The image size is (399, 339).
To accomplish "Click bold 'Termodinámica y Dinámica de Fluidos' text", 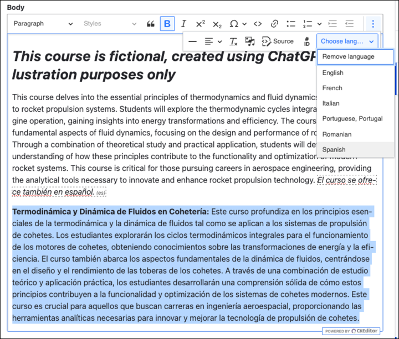I will (111, 211).
